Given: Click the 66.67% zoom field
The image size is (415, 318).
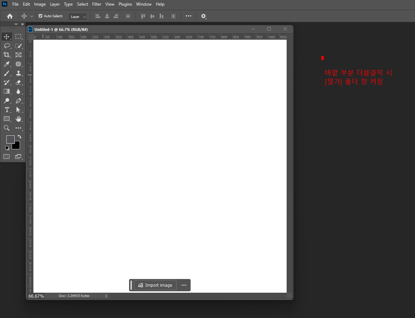Looking at the screenshot, I should [x=36, y=296].
